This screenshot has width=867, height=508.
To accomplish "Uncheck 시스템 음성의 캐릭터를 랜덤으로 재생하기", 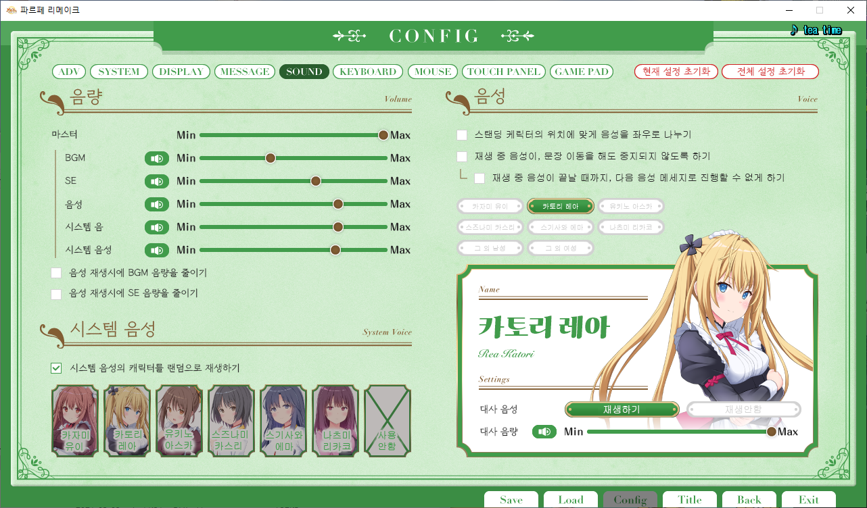I will [56, 368].
